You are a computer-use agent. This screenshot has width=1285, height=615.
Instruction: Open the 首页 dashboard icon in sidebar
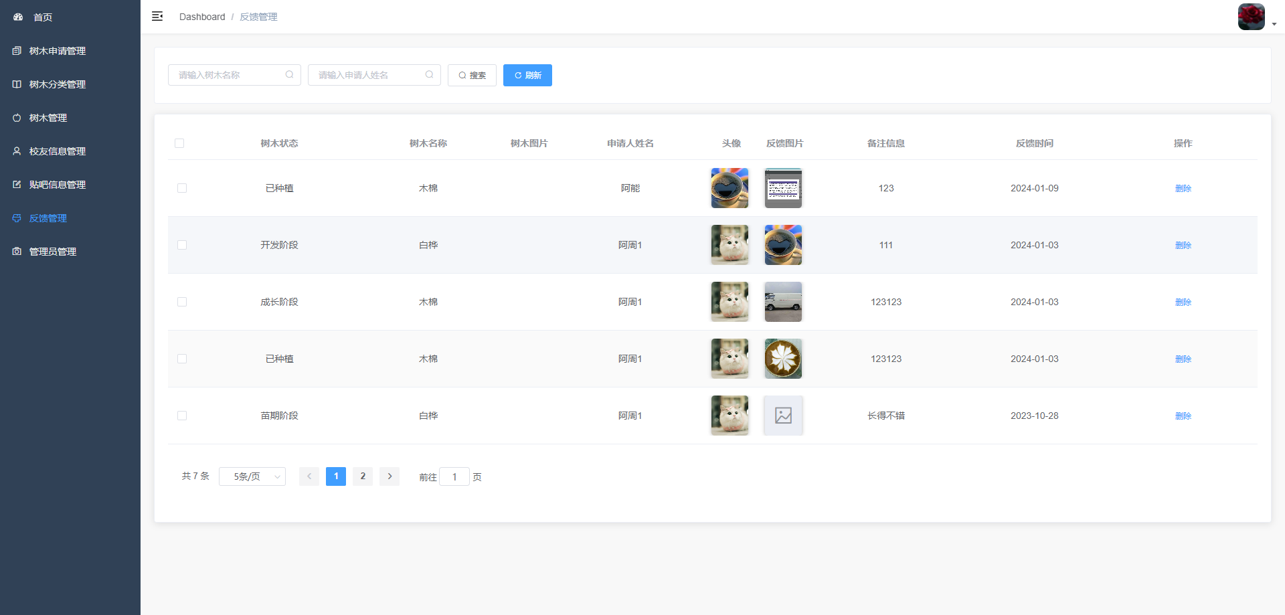tap(17, 17)
